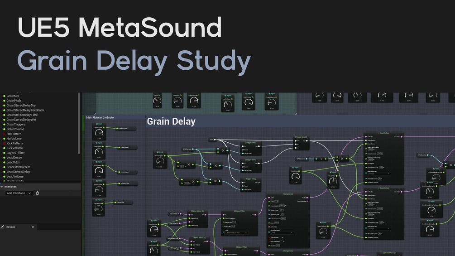Open lower Grain Delay GrainEnvelope dropdown
Image resolution: width=455 pixels, height=256 pixels.
[x=379, y=229]
